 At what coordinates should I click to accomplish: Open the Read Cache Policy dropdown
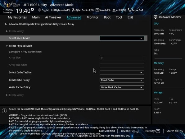122,80
